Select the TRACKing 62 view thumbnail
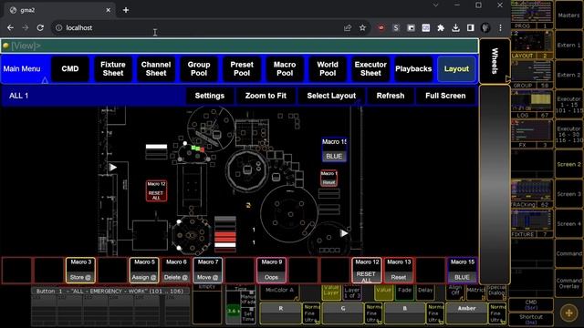Screen dimensions: 584x328 (531, 193)
